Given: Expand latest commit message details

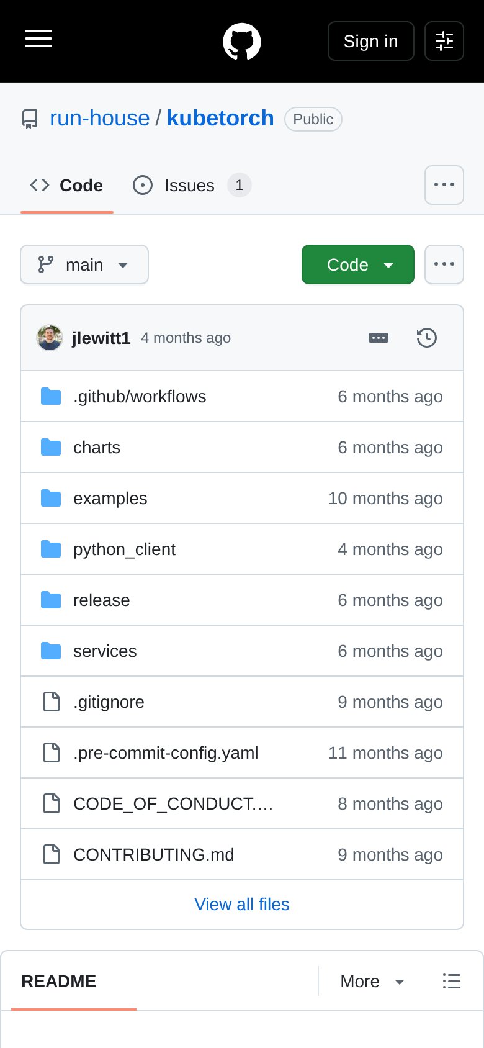Looking at the screenshot, I should [x=379, y=338].
